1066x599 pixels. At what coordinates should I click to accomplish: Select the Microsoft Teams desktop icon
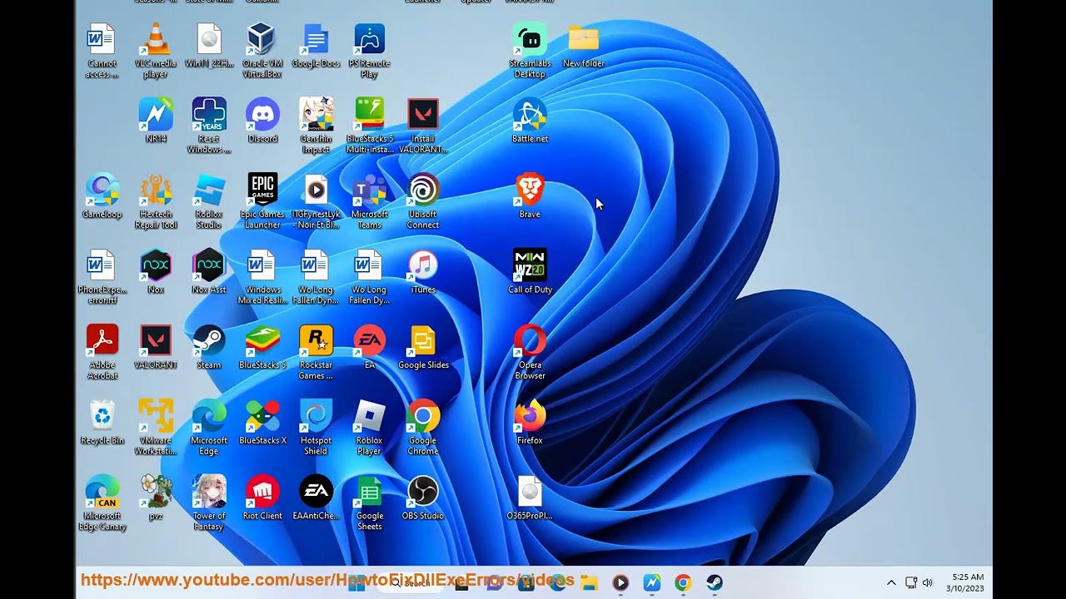pos(369,202)
